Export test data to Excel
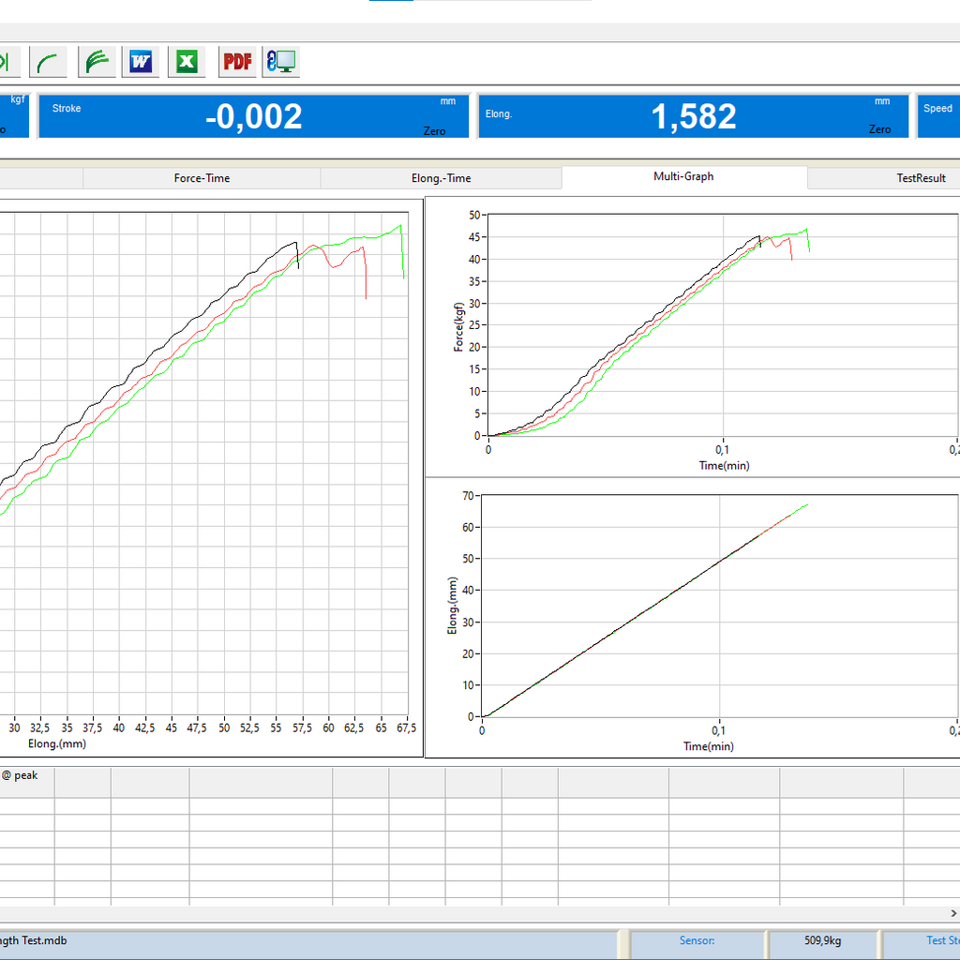The width and height of the screenshot is (960, 960). click(187, 62)
